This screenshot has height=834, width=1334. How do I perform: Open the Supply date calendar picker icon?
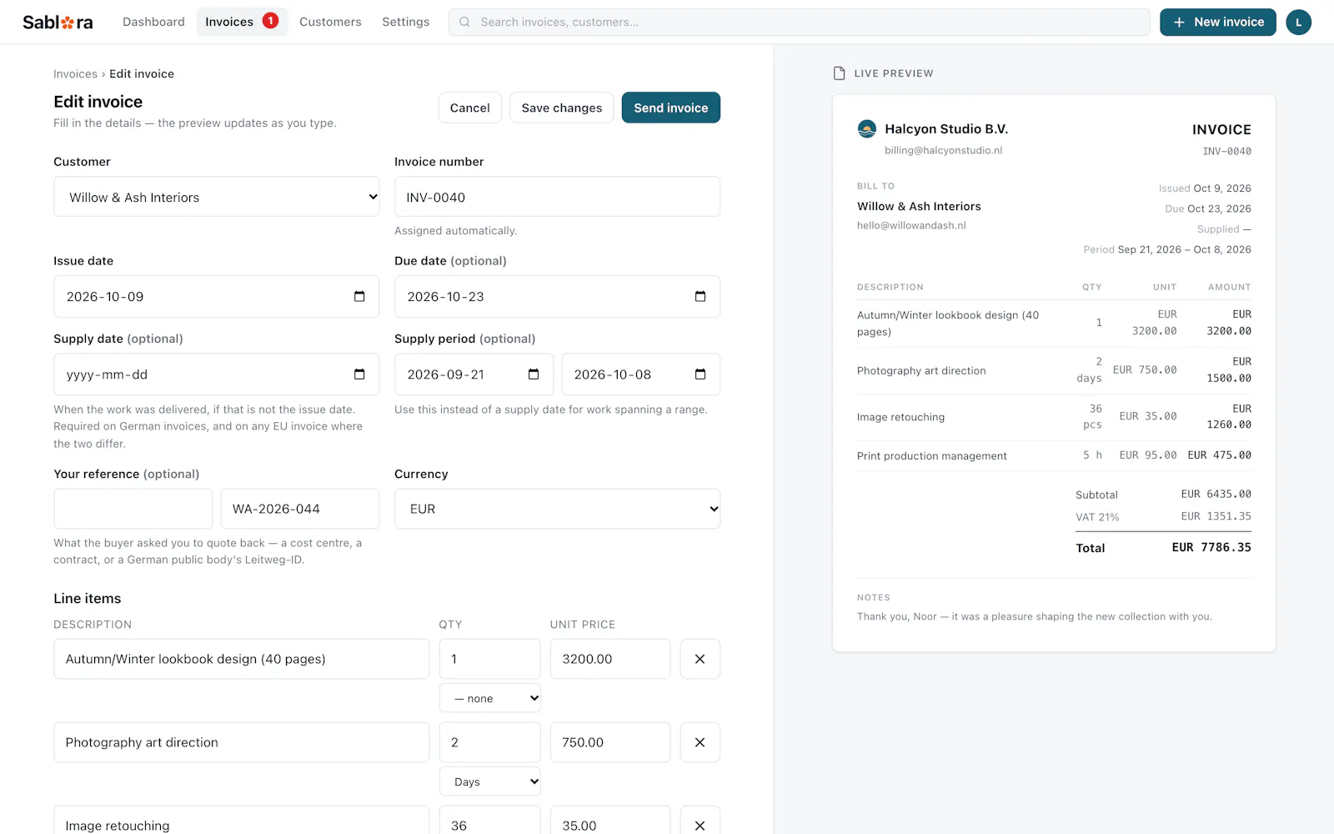point(359,374)
